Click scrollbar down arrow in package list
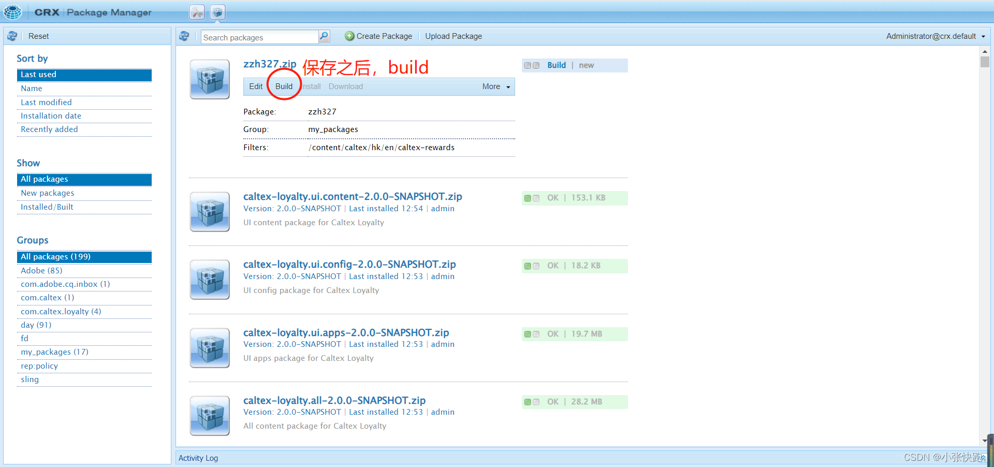Image resolution: width=994 pixels, height=467 pixels. (x=985, y=441)
